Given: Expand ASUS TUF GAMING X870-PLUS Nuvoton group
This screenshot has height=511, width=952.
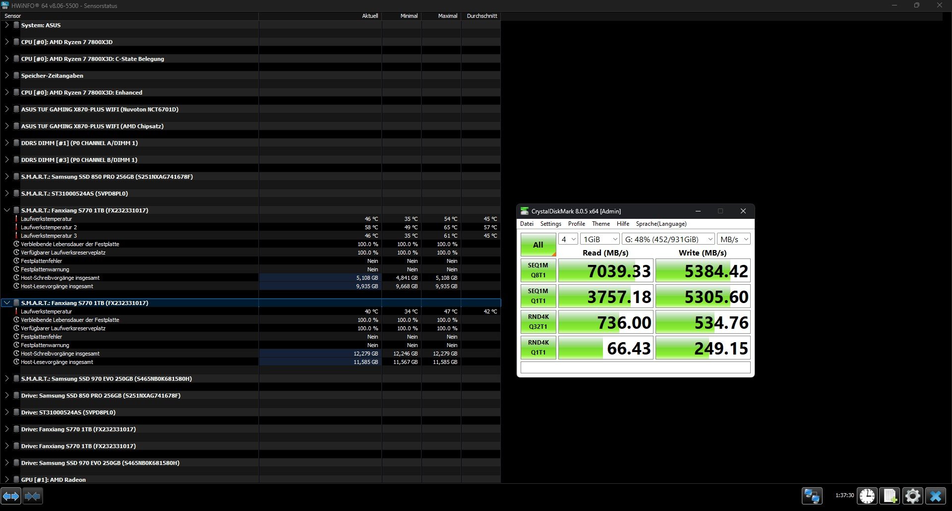Looking at the screenshot, I should coord(6,109).
